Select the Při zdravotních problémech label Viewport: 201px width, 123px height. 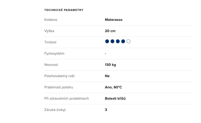click(x=67, y=99)
